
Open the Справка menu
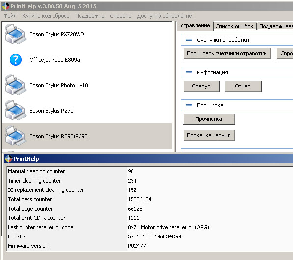(x=121, y=16)
